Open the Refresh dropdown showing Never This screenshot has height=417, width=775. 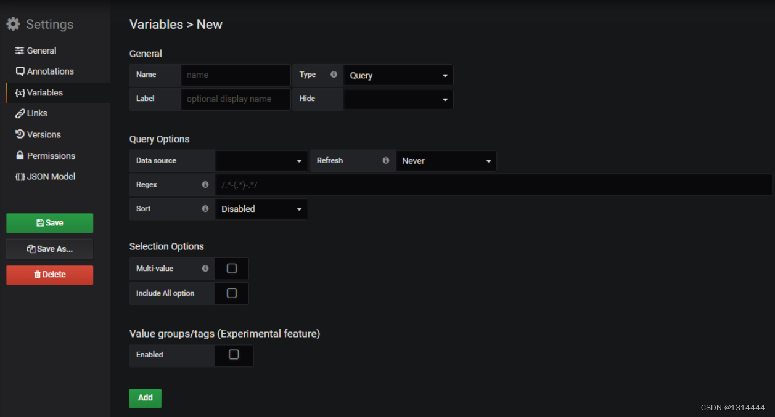tap(446, 161)
